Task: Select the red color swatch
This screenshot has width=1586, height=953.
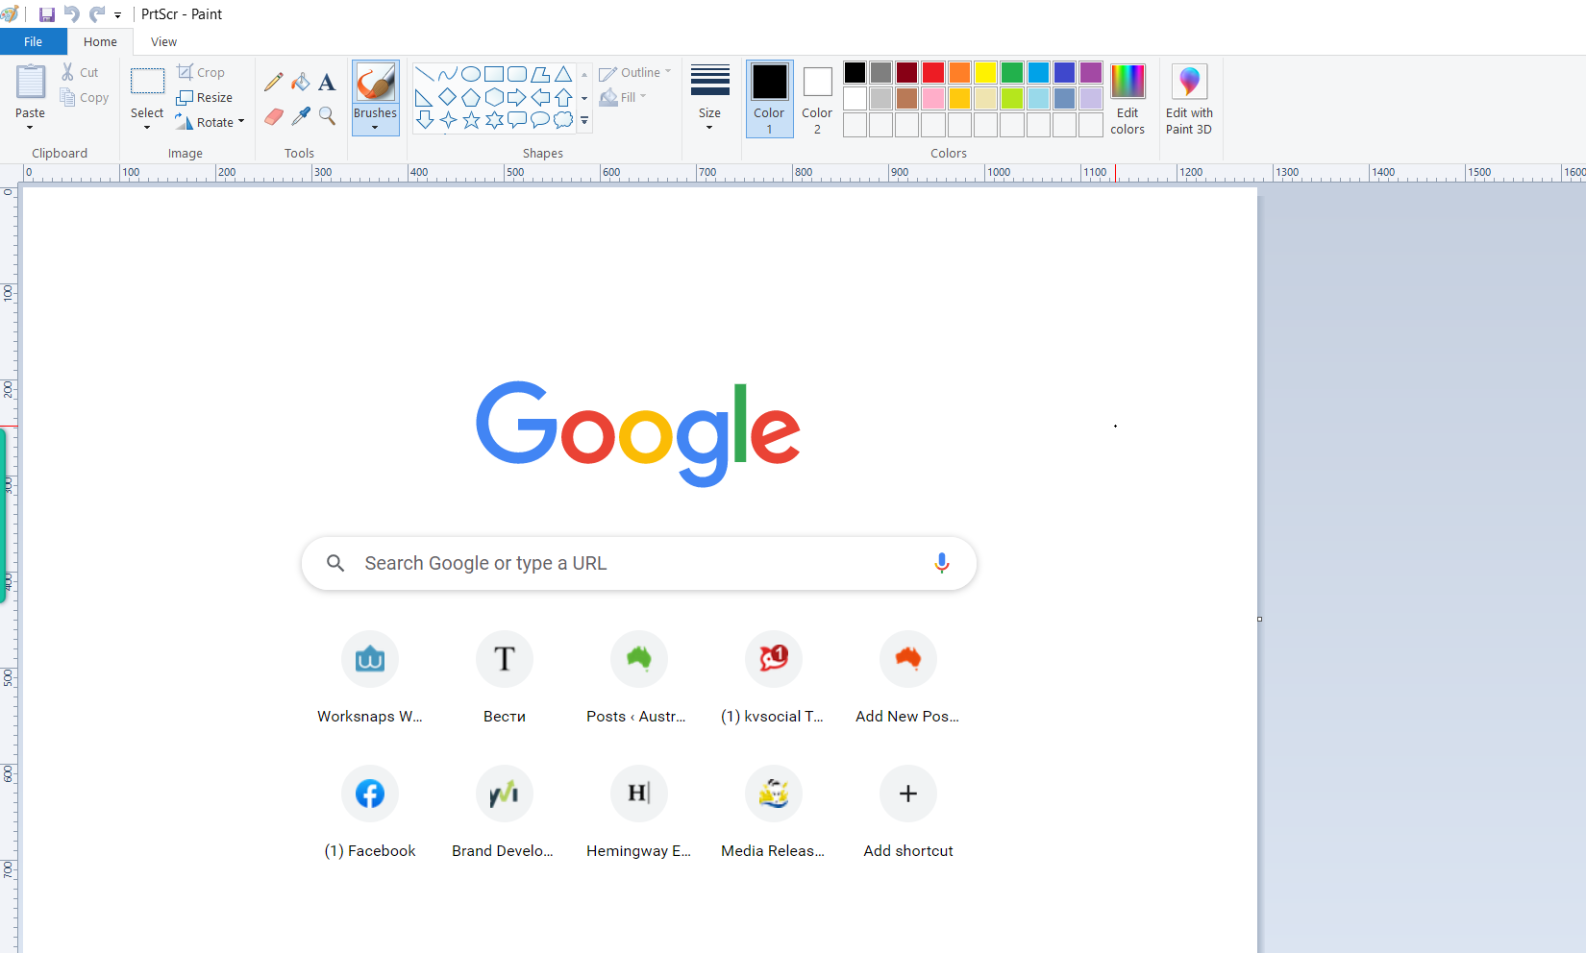Action: 932,71
